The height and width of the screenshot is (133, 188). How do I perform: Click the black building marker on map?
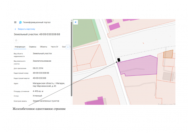[119, 60]
